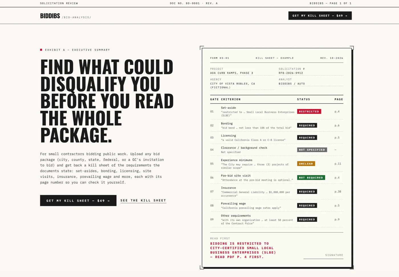Image resolution: width=399 pixels, height=277 pixels.
Task: Click the red square before 'Exhibit A'
Action: [41, 50]
